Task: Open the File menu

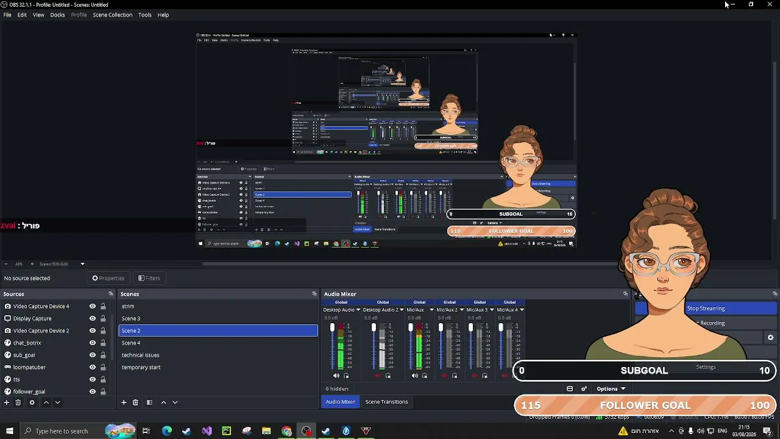Action: coord(7,15)
